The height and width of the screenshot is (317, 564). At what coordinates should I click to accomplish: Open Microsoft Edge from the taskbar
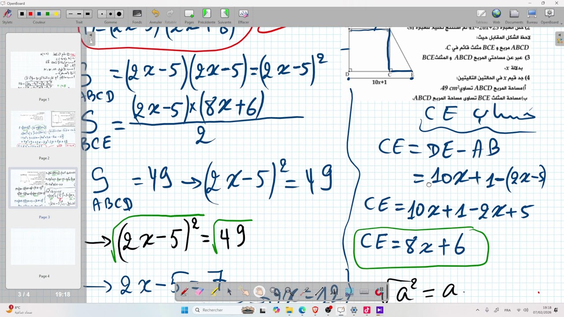coord(302,310)
